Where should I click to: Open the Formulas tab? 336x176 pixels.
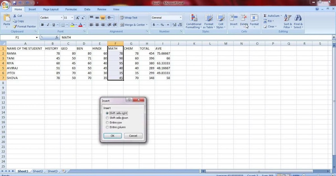coord(71,9)
